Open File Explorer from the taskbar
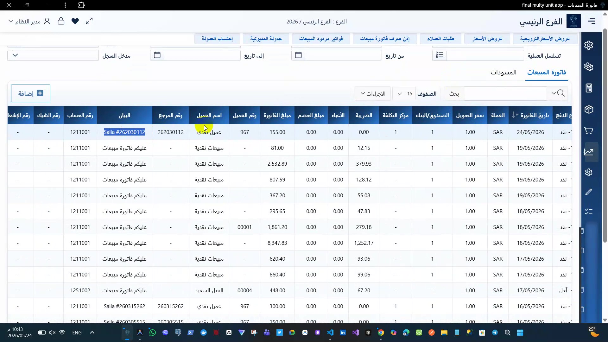 coord(444,332)
